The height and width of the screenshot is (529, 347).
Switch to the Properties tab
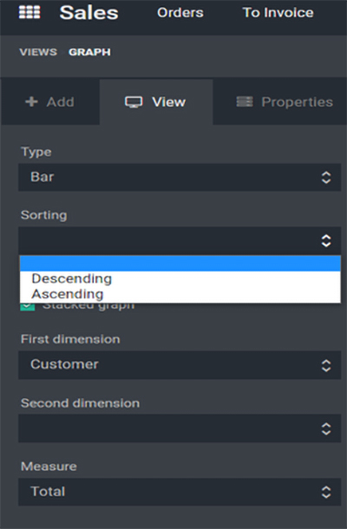click(285, 101)
